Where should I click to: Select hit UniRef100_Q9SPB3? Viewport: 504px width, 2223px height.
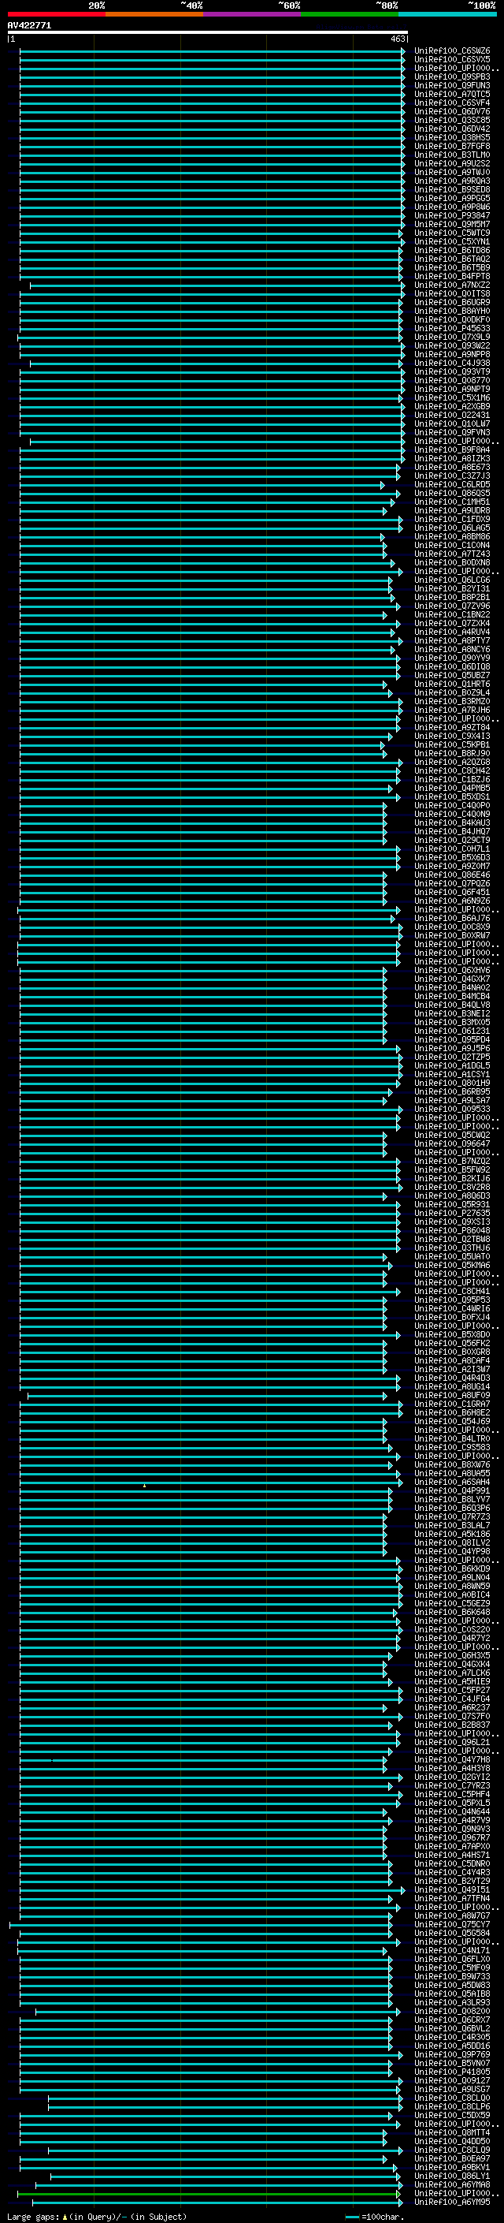tap(451, 76)
